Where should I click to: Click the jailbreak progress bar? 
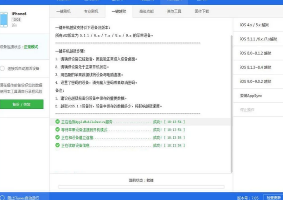(141, 187)
